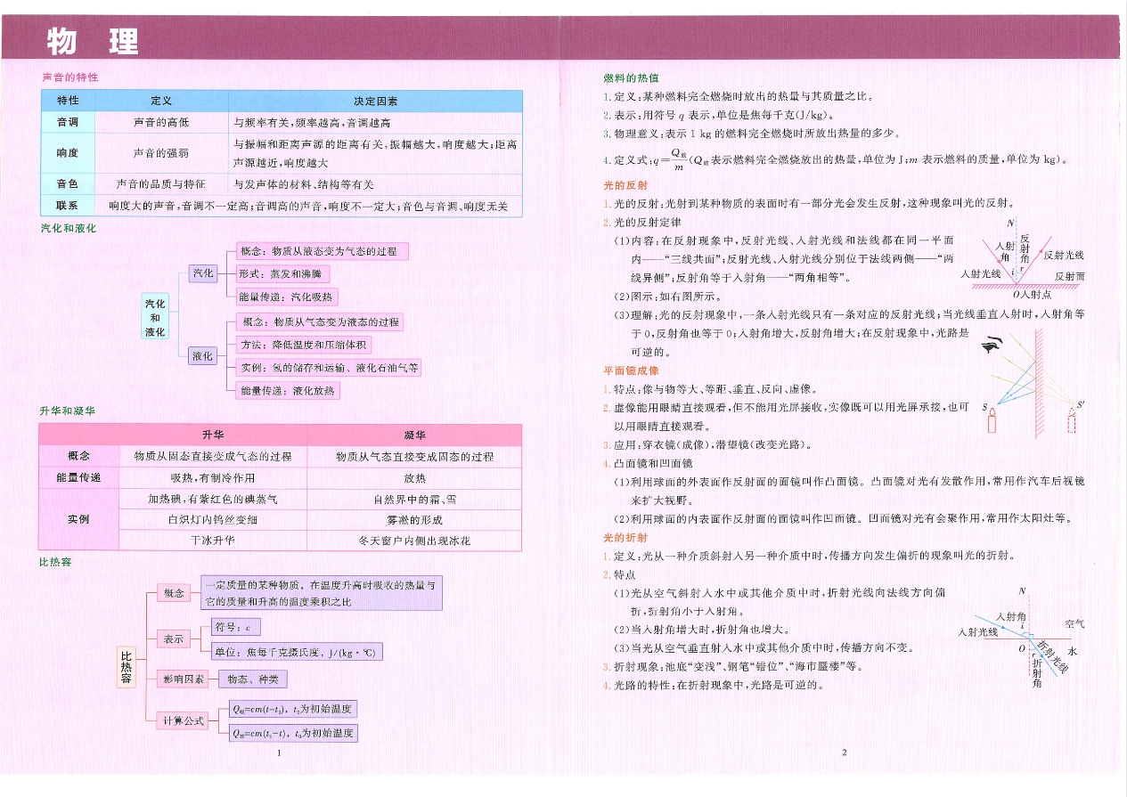
Task: Select the "水" label in refraction diagram
Action: tap(1073, 651)
